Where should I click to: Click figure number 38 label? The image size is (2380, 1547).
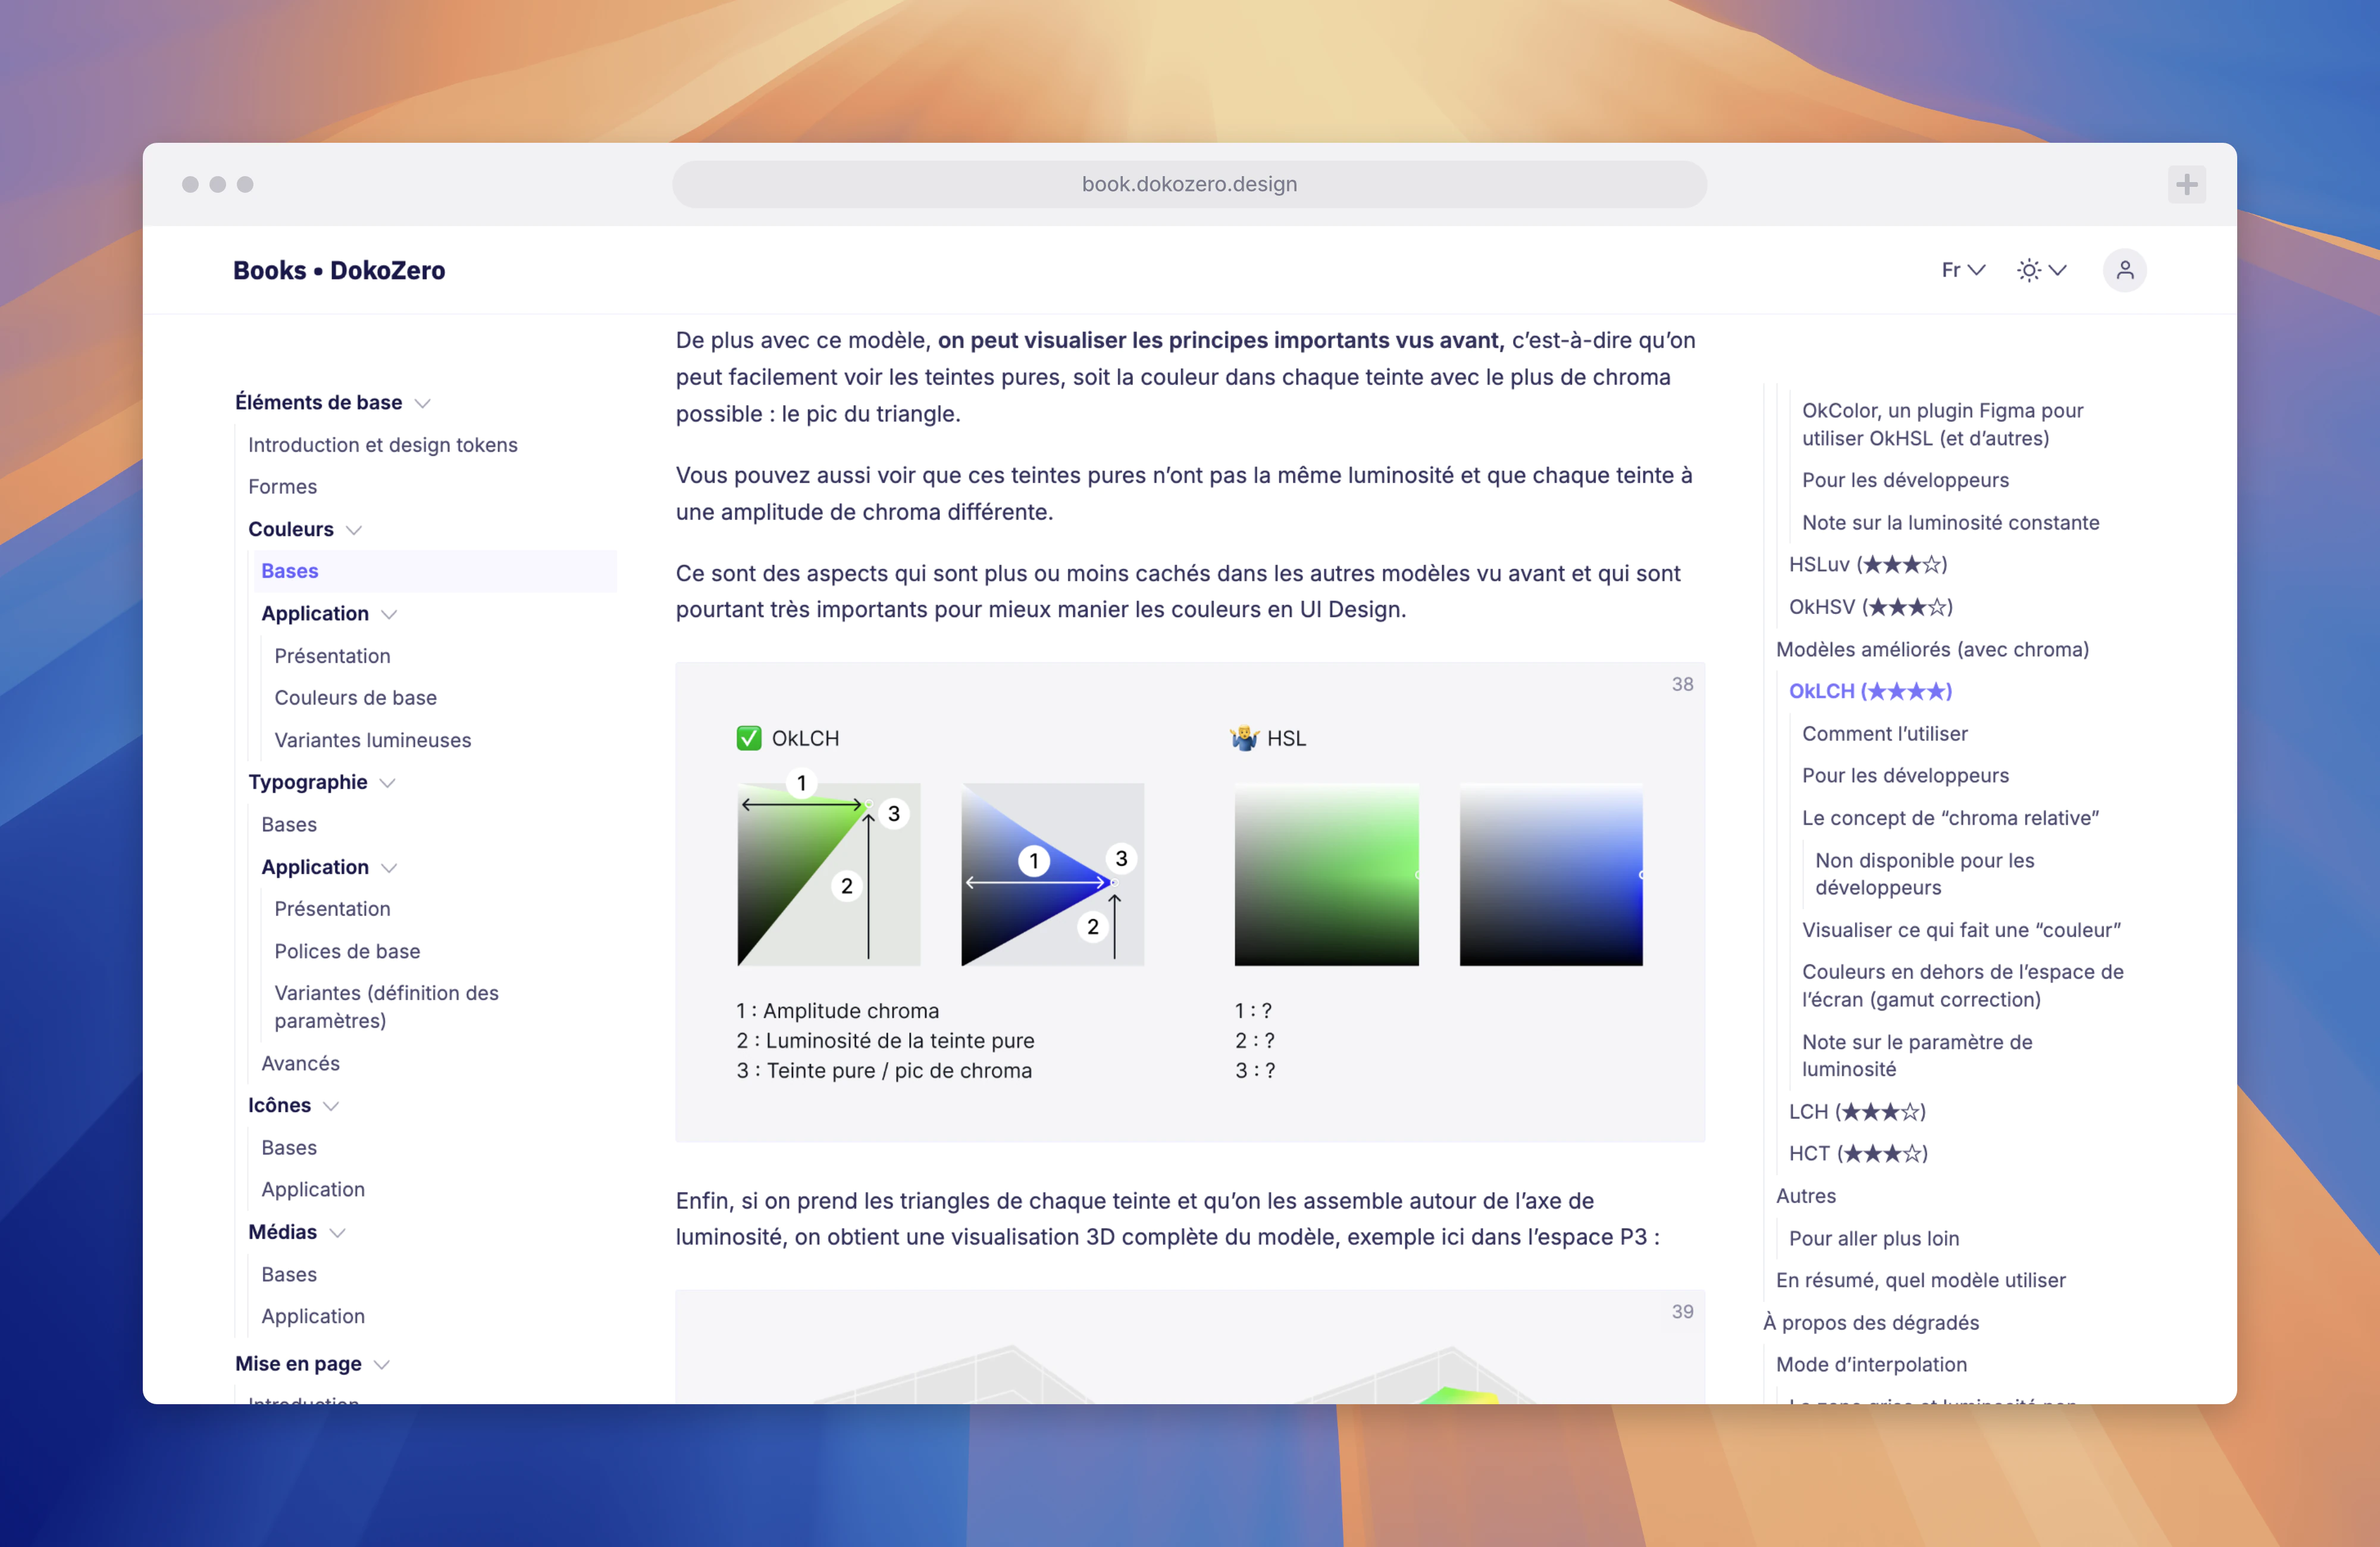(x=1682, y=685)
